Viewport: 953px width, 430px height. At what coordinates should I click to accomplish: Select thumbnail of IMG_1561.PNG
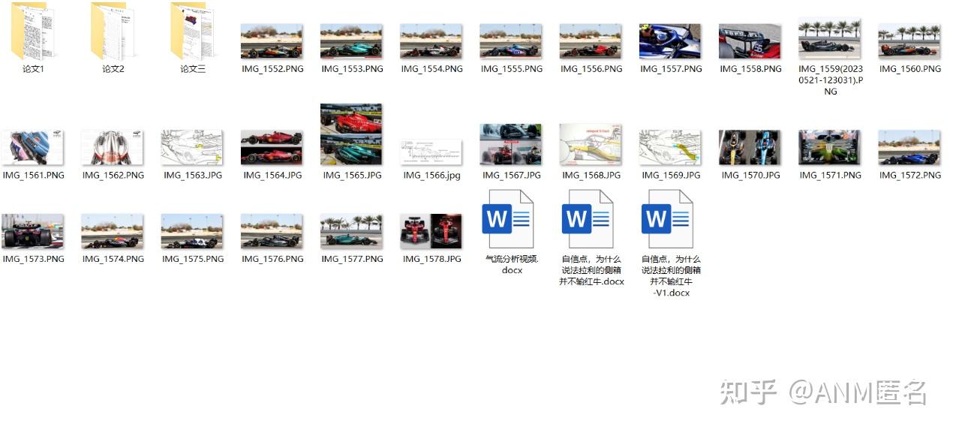point(32,148)
